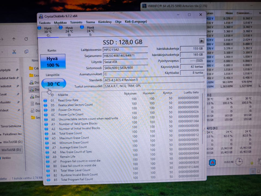The width and height of the screenshot is (261, 196).
Task: Click the status icon for Maximum Erase Count
Action: (x=47, y=138)
